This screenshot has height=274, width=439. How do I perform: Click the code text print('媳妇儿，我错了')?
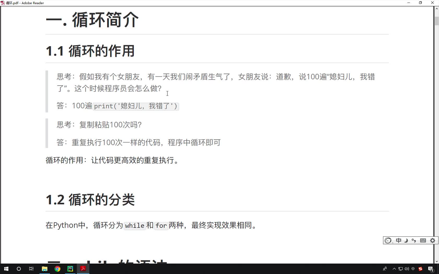pos(136,106)
